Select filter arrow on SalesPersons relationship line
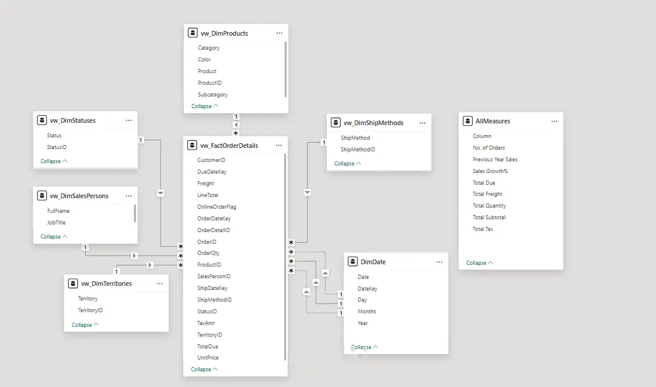Image resolution: width=656 pixels, height=387 pixels. (x=134, y=255)
